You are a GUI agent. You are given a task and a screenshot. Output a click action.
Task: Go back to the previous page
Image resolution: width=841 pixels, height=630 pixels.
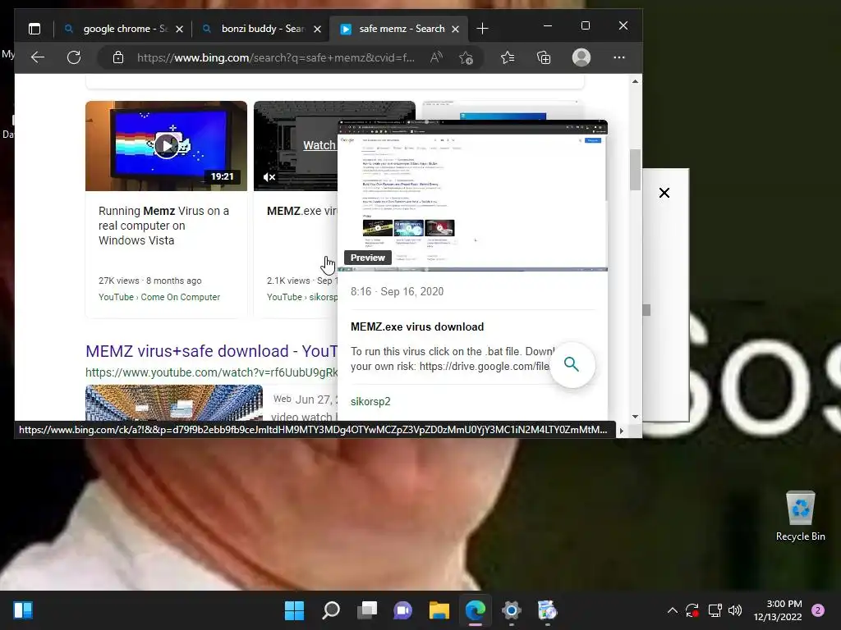point(38,57)
